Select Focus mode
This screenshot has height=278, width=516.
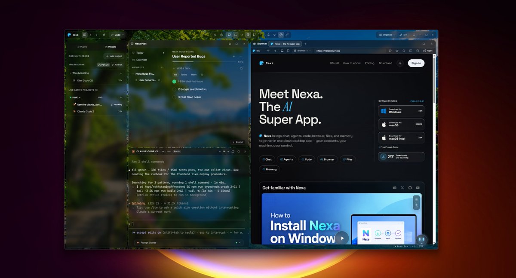click(103, 65)
